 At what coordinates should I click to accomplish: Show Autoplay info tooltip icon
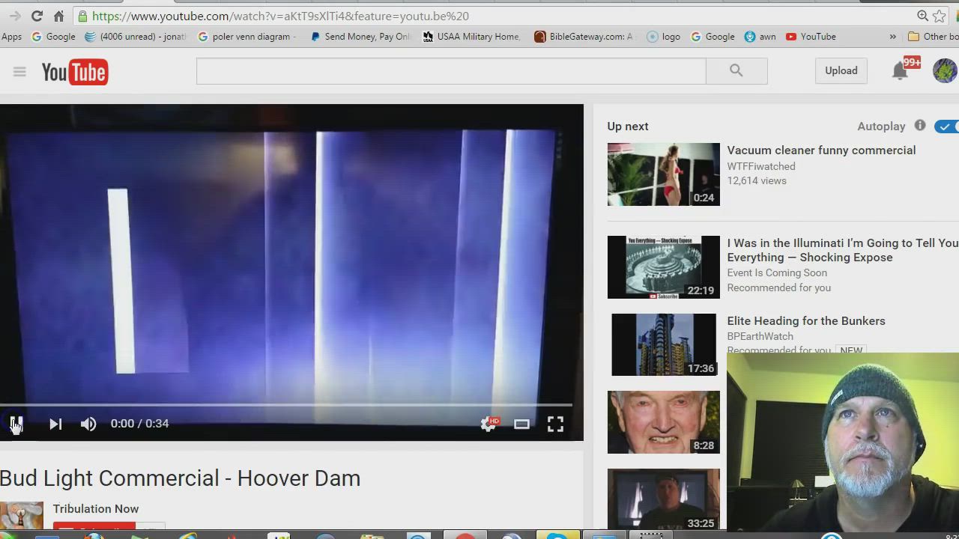coord(920,126)
